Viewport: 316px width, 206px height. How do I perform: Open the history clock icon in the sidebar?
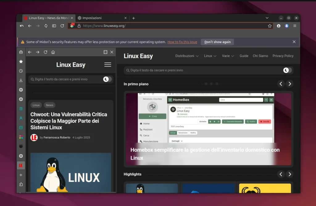pyautogui.click(x=21, y=71)
